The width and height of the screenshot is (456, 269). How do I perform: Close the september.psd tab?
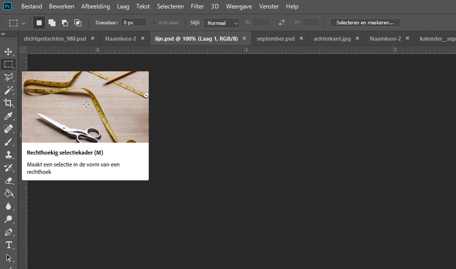(x=301, y=38)
